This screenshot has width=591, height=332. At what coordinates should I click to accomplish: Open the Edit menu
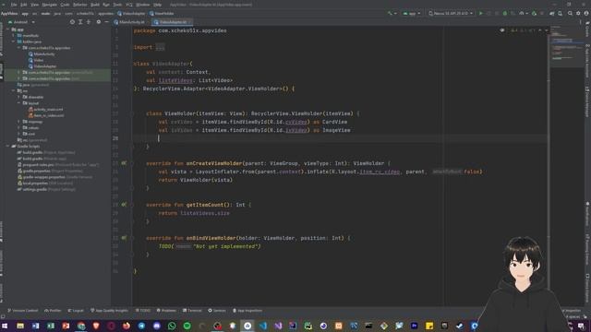tap(24, 5)
